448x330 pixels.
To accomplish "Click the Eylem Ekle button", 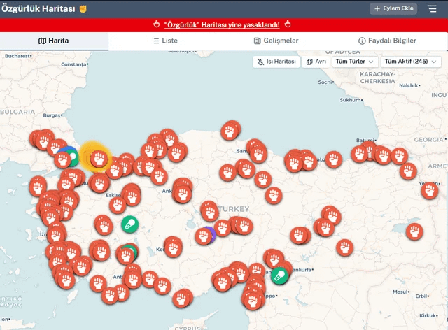I will [x=393, y=9].
